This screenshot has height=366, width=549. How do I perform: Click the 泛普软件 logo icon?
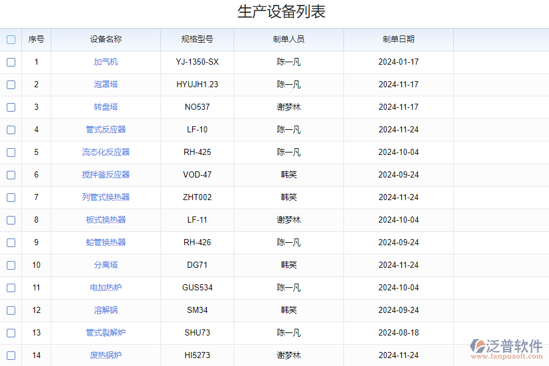pos(477,346)
